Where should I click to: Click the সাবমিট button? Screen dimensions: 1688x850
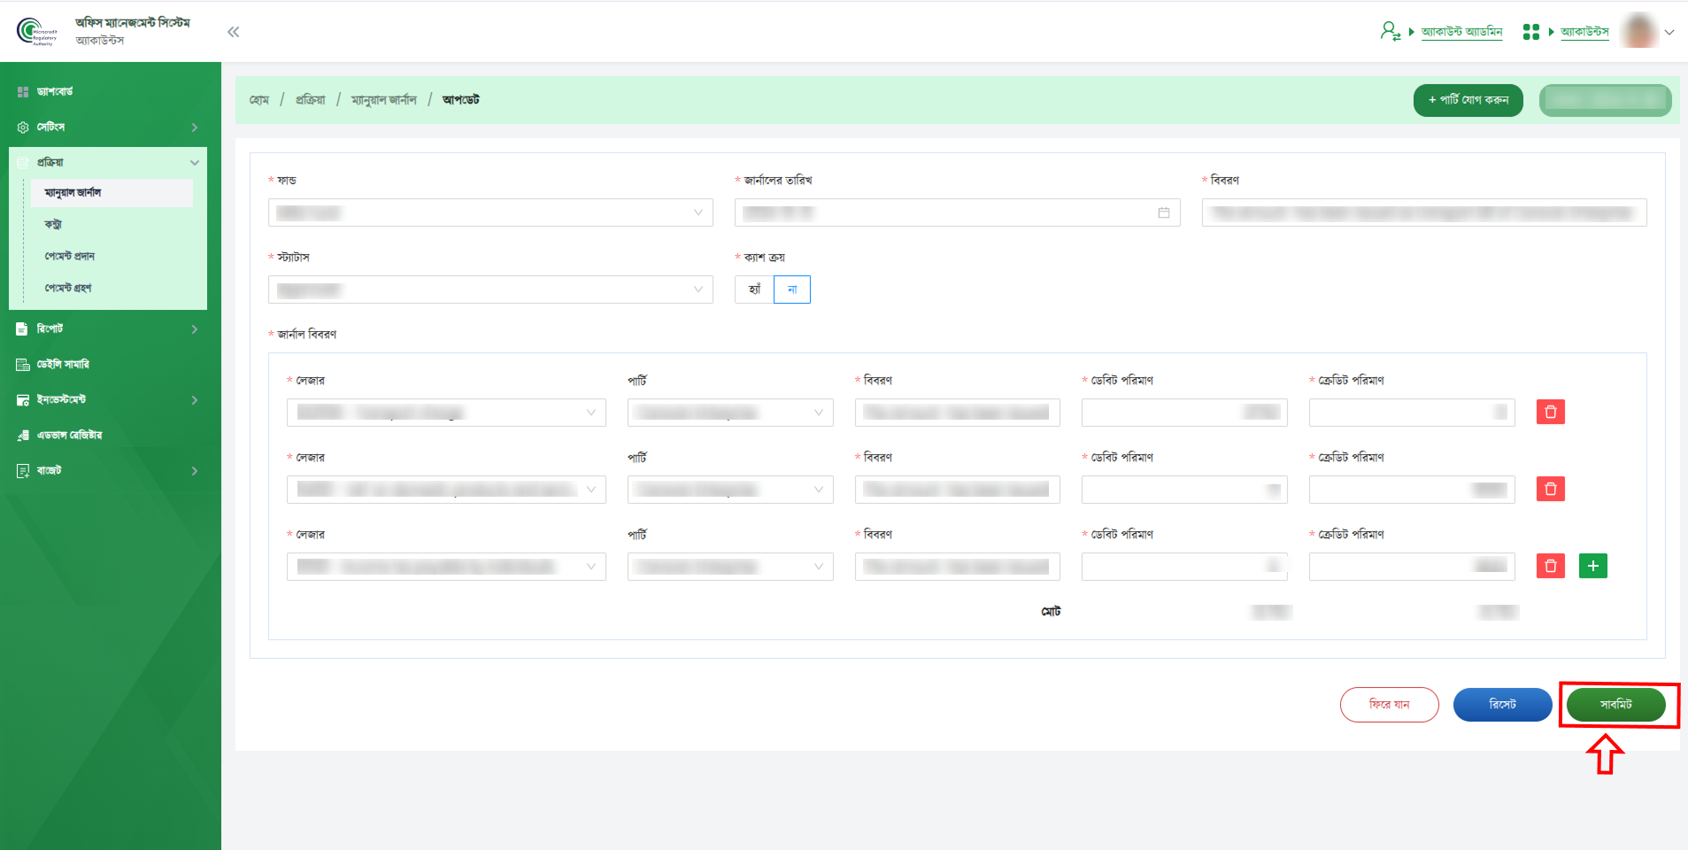(x=1616, y=705)
